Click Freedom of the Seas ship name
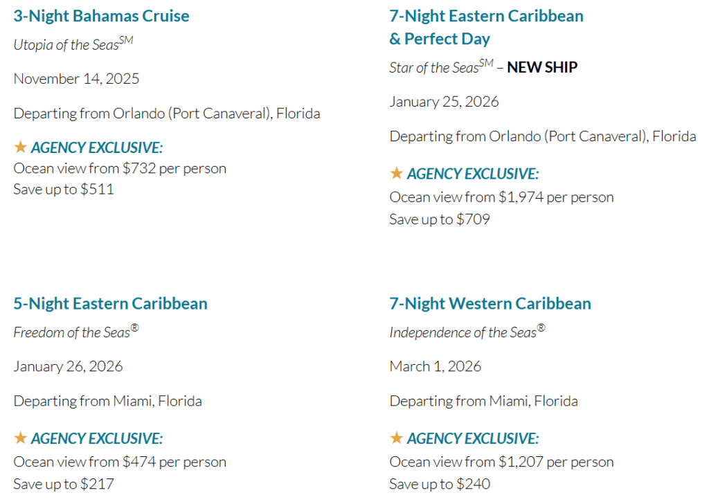This screenshot has width=709, height=504. point(76,332)
